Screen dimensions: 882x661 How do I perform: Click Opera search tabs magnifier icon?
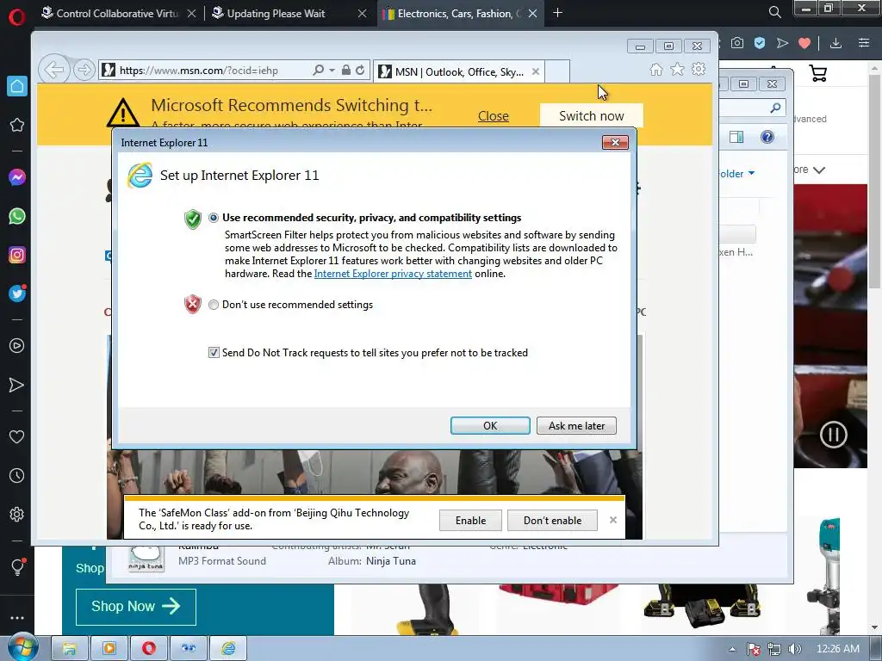[774, 12]
